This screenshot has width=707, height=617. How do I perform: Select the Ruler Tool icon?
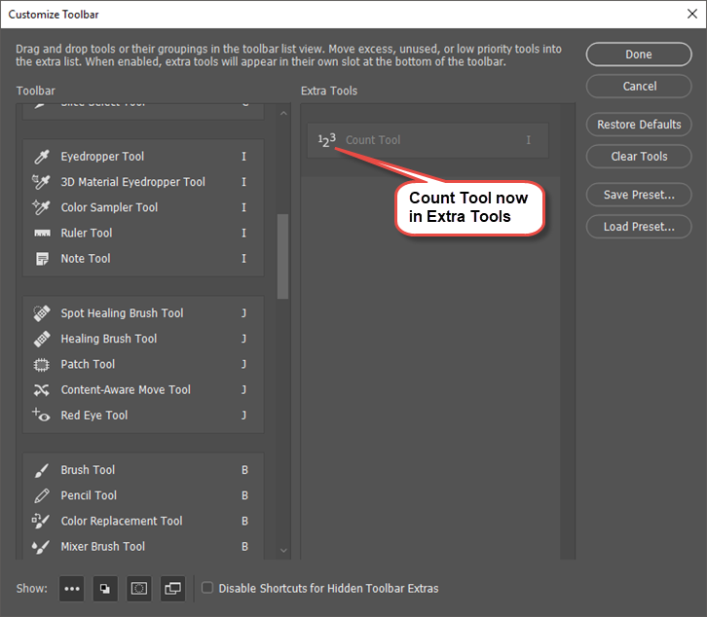[42, 233]
